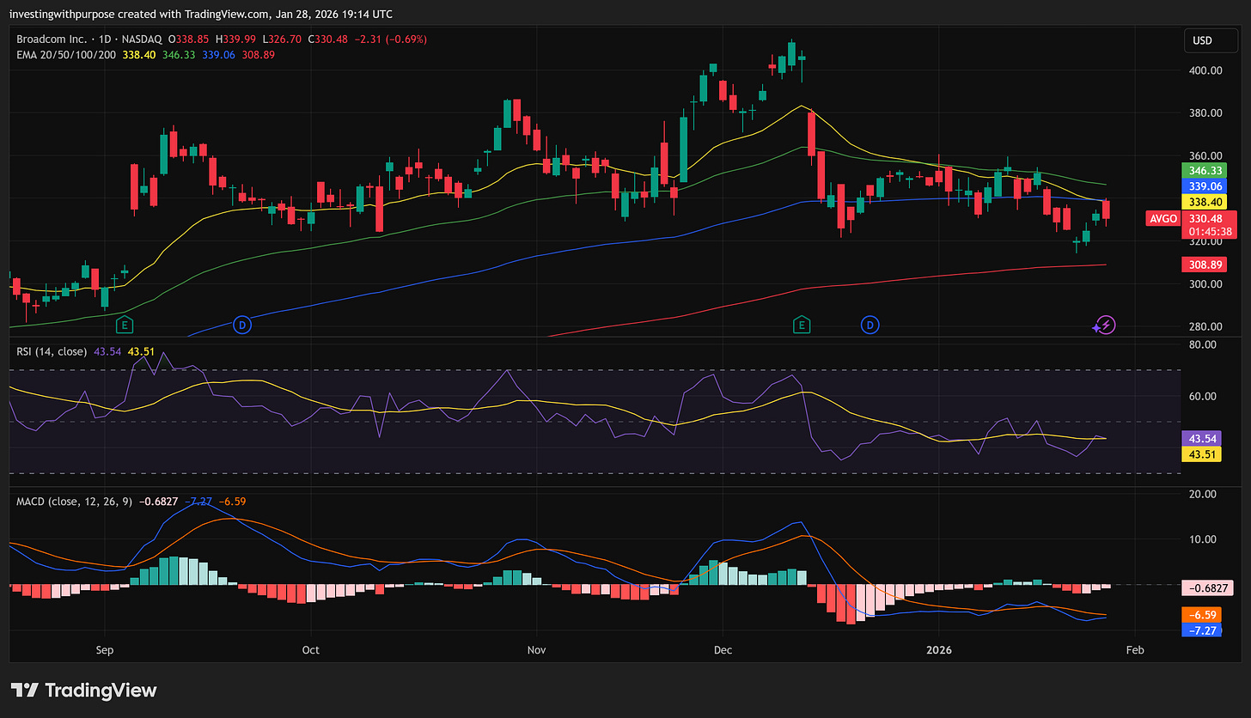Click the change value −2.31 (−0.69%)
Screen dimensions: 1251x718
click(x=390, y=40)
